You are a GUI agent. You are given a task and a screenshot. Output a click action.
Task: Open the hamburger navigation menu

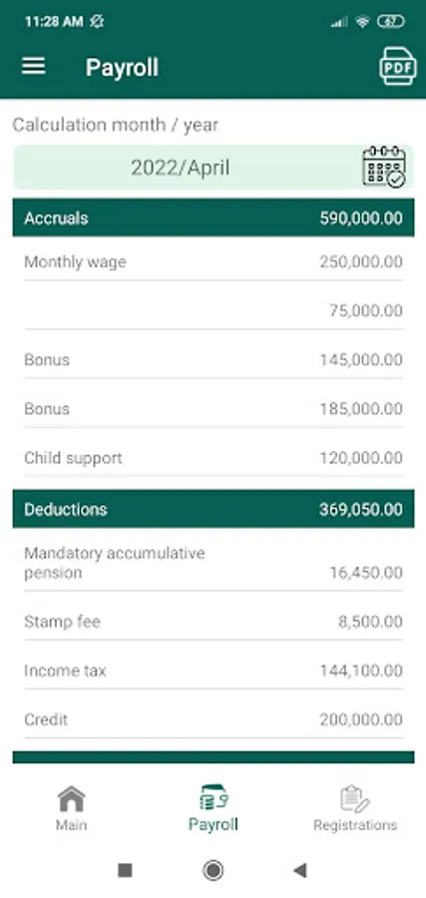(33, 67)
